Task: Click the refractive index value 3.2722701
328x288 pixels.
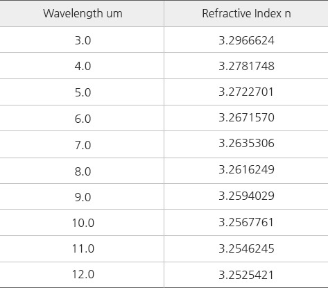Action: tap(246, 92)
